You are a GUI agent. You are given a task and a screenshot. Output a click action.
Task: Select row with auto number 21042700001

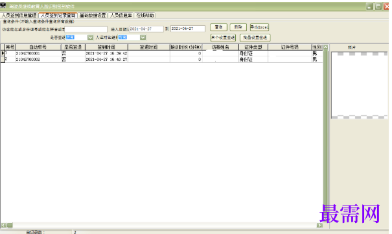164,53
